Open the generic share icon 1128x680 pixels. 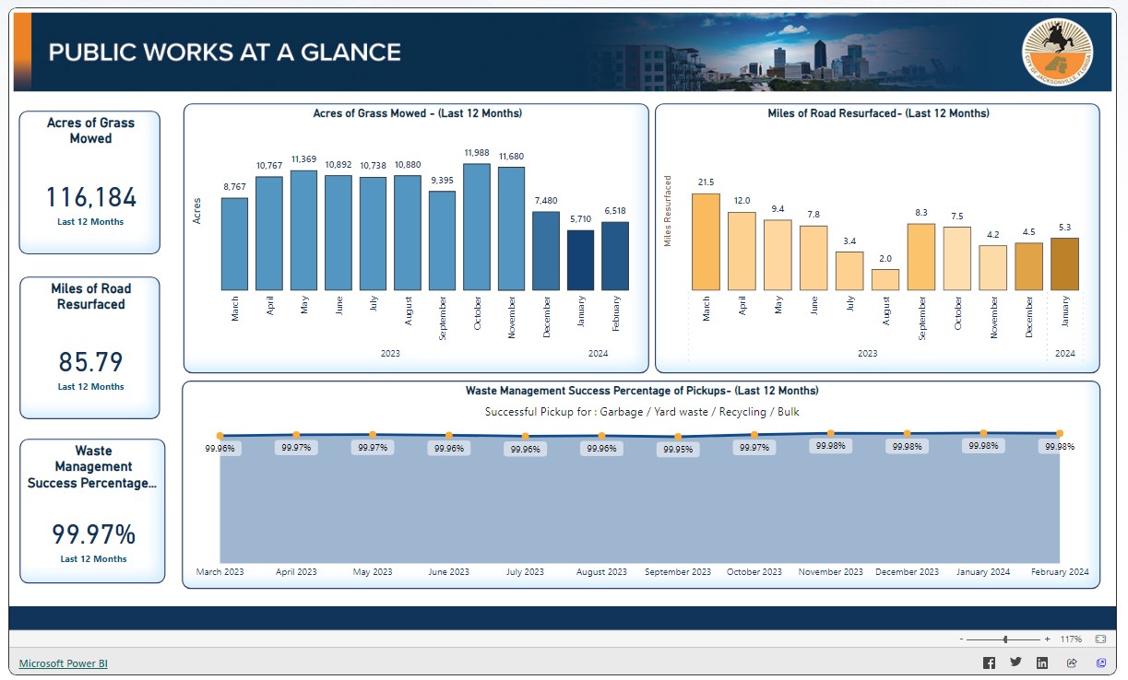1072,662
